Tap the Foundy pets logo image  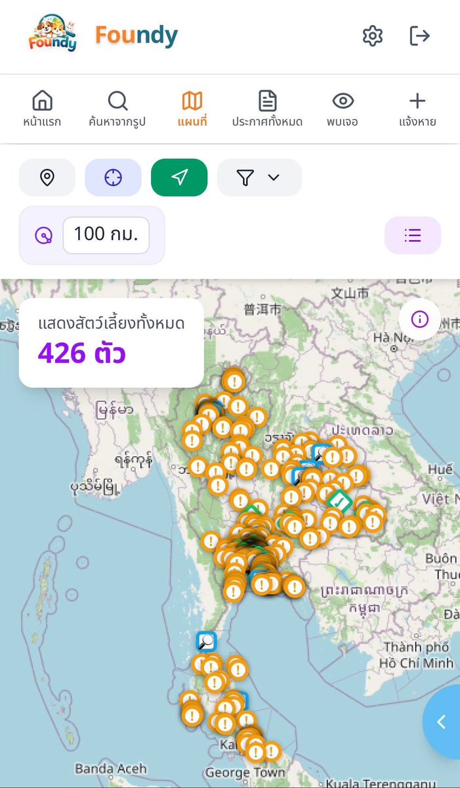pyautogui.click(x=52, y=33)
